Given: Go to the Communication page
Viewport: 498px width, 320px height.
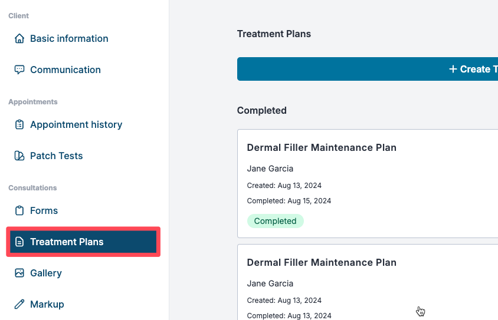Looking at the screenshot, I should tap(65, 70).
